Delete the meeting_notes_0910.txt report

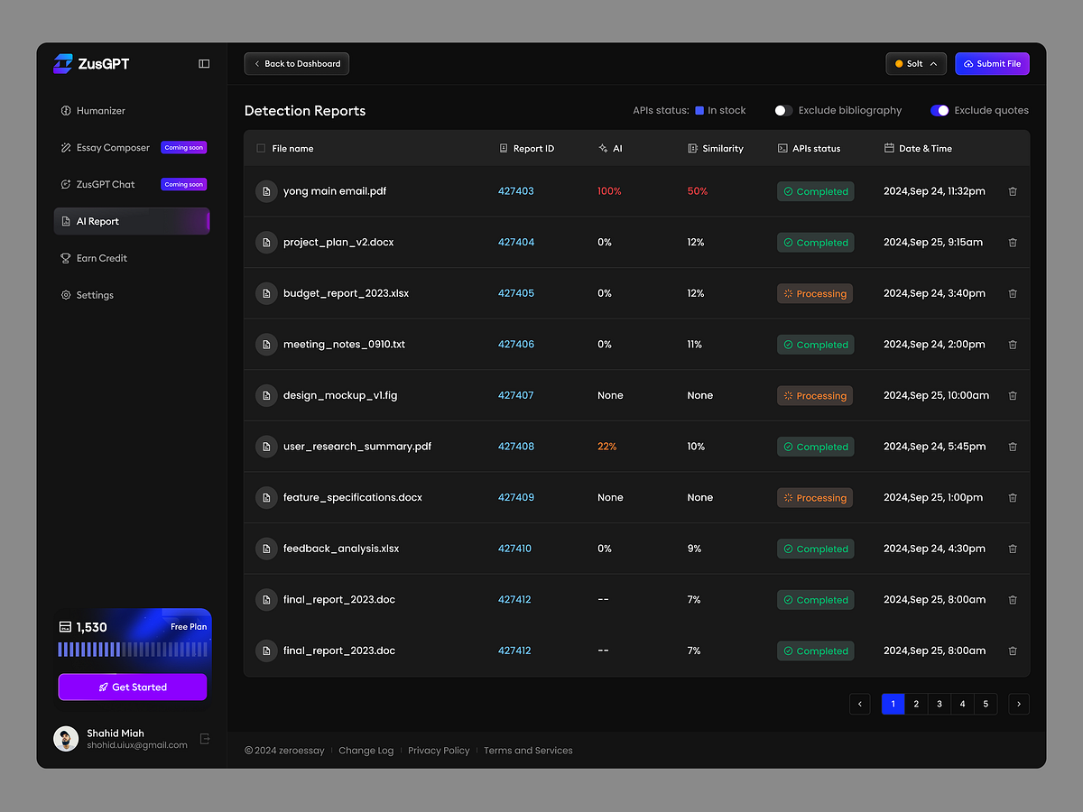click(x=1013, y=345)
